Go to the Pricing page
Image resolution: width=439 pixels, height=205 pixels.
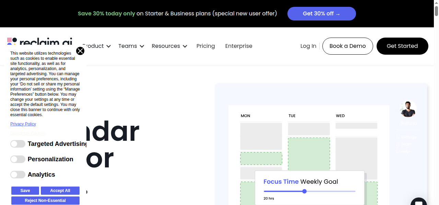(x=205, y=46)
